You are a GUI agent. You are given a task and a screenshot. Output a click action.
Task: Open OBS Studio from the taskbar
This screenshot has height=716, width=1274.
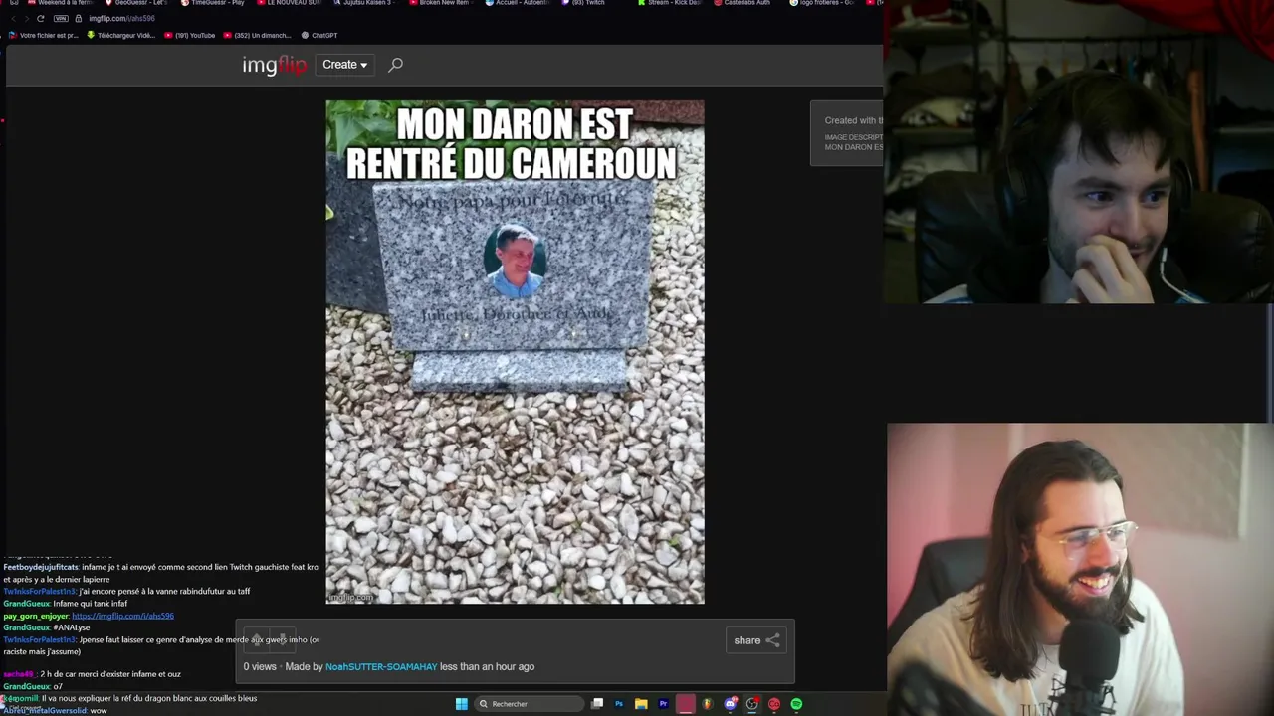pyautogui.click(x=752, y=704)
